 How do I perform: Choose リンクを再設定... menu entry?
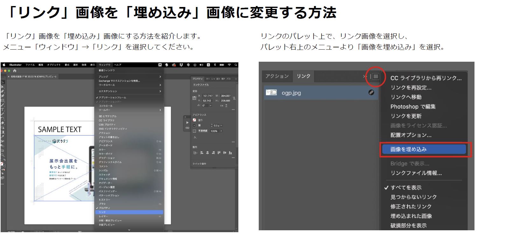411,87
